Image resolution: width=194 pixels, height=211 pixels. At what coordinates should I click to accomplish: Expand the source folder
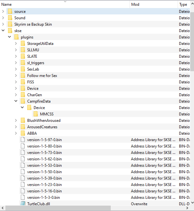[x=3, y=12]
